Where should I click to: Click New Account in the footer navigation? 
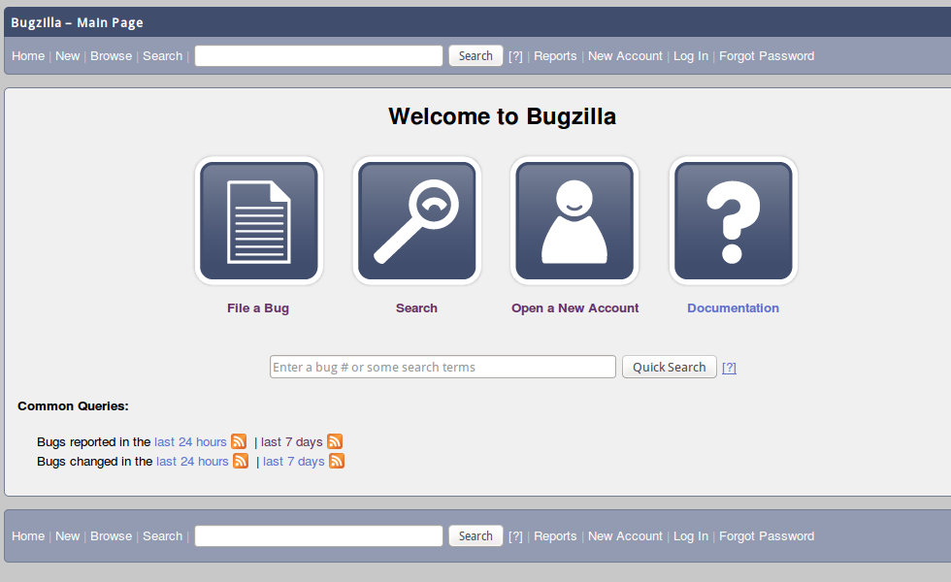coord(625,535)
